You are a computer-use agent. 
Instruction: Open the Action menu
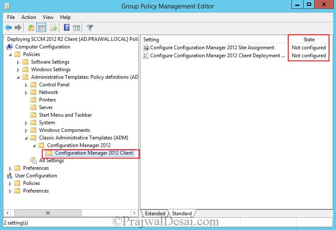[x=29, y=17]
